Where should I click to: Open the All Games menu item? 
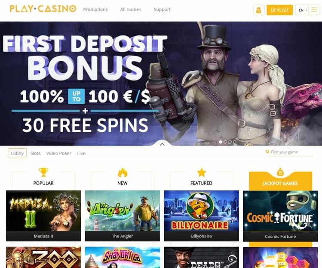point(131,9)
